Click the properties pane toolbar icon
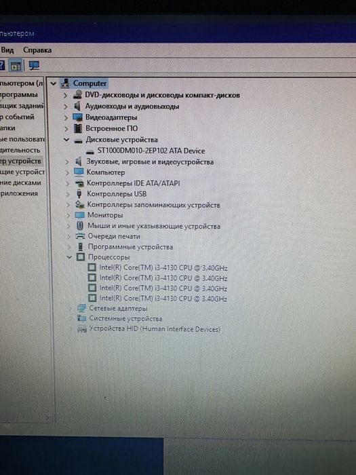The height and width of the screenshot is (475, 356). (x=16, y=65)
